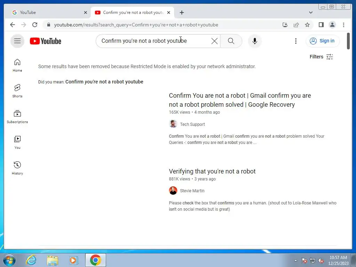Open the YouTube hamburger guide menu
Viewport: 356px width, 267px height.
coord(17,41)
